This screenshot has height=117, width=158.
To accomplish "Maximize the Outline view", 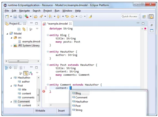I will tap(37, 68).
